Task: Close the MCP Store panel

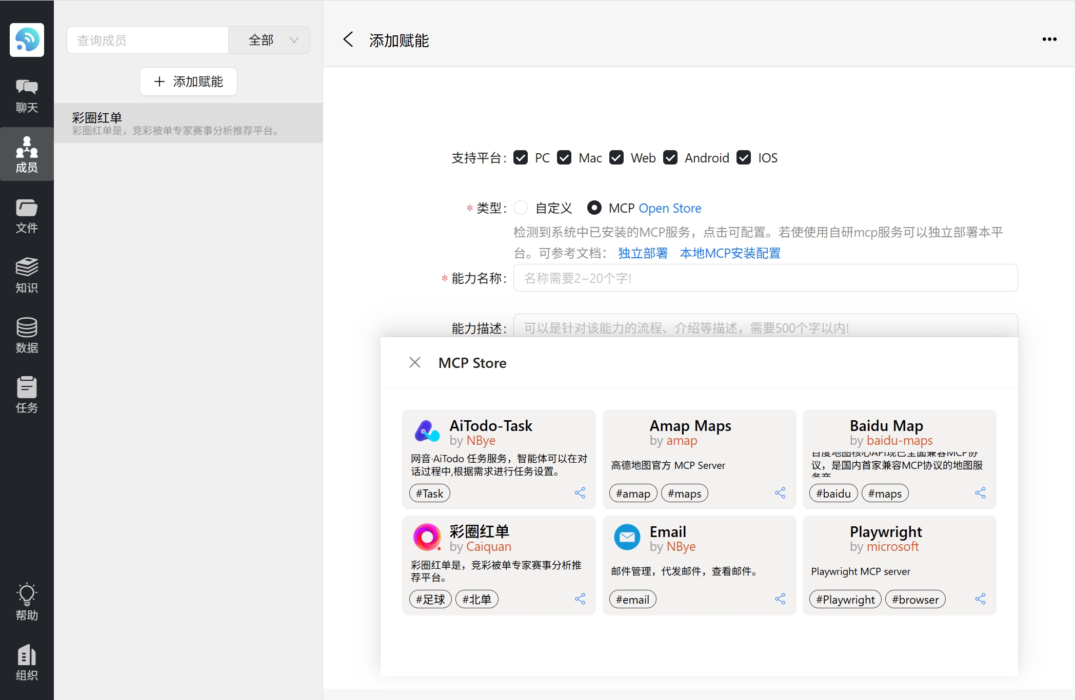Action: point(415,363)
